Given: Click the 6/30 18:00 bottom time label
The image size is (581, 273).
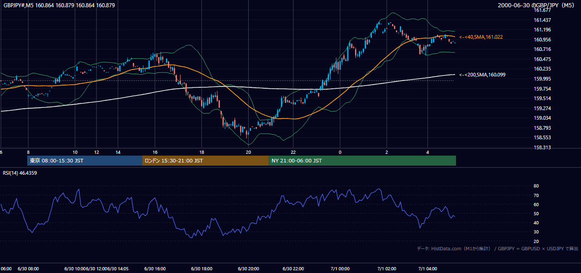Looking at the screenshot, I should (x=201, y=268).
